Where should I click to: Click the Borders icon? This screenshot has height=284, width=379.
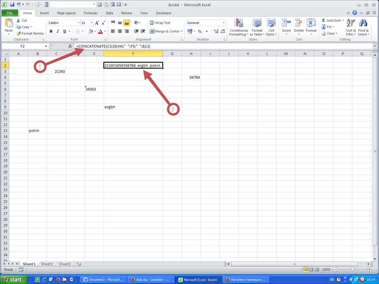click(x=78, y=31)
